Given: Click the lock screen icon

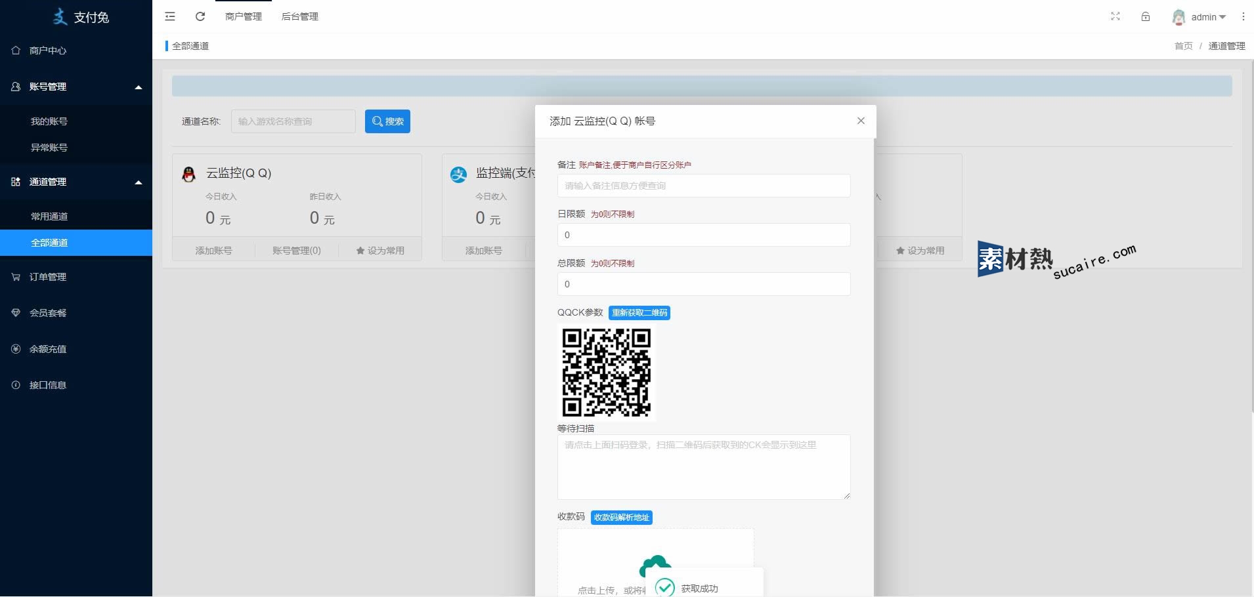Looking at the screenshot, I should point(1146,16).
